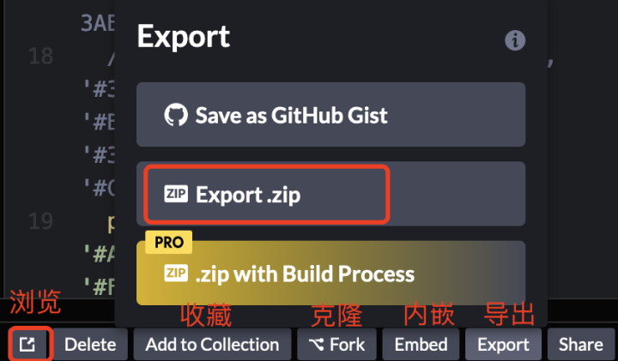Image resolution: width=618 pixels, height=361 pixels.
Task: Click the yellow PRO badge
Action: (169, 242)
